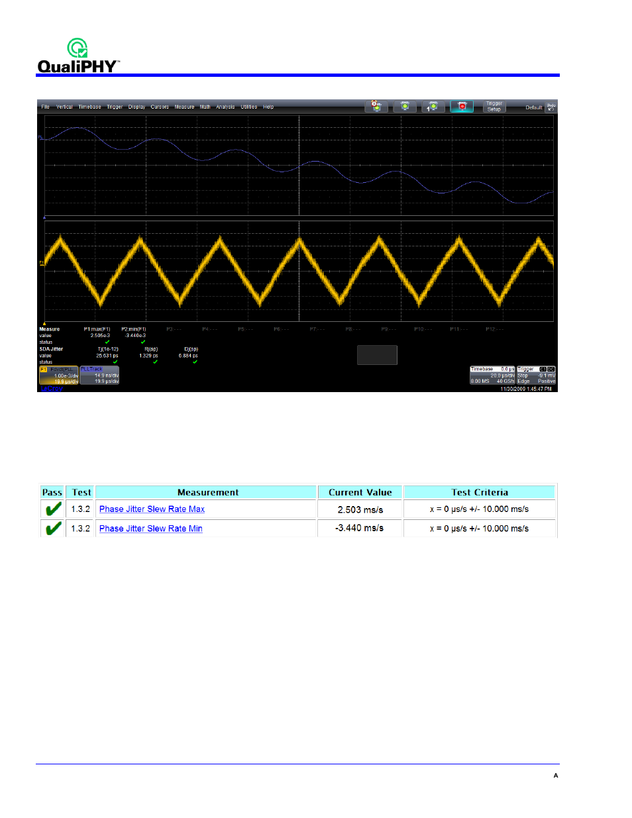The width and height of the screenshot is (632, 818).
Task: Click the PLLTrack trace descriptor box
Action: [99, 376]
